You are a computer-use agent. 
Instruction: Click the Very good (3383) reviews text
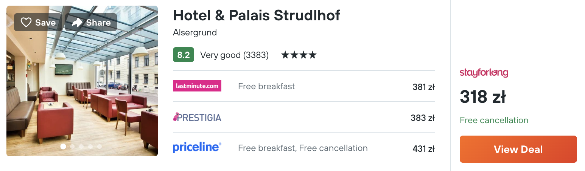[234, 55]
